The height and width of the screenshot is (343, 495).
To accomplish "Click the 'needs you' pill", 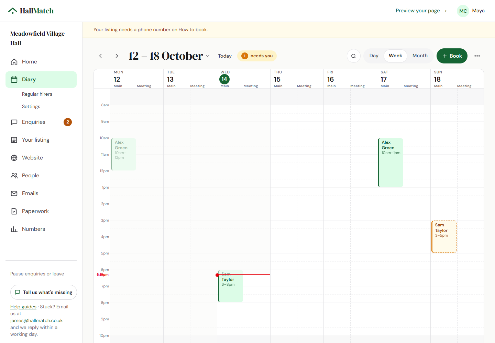I will (257, 56).
